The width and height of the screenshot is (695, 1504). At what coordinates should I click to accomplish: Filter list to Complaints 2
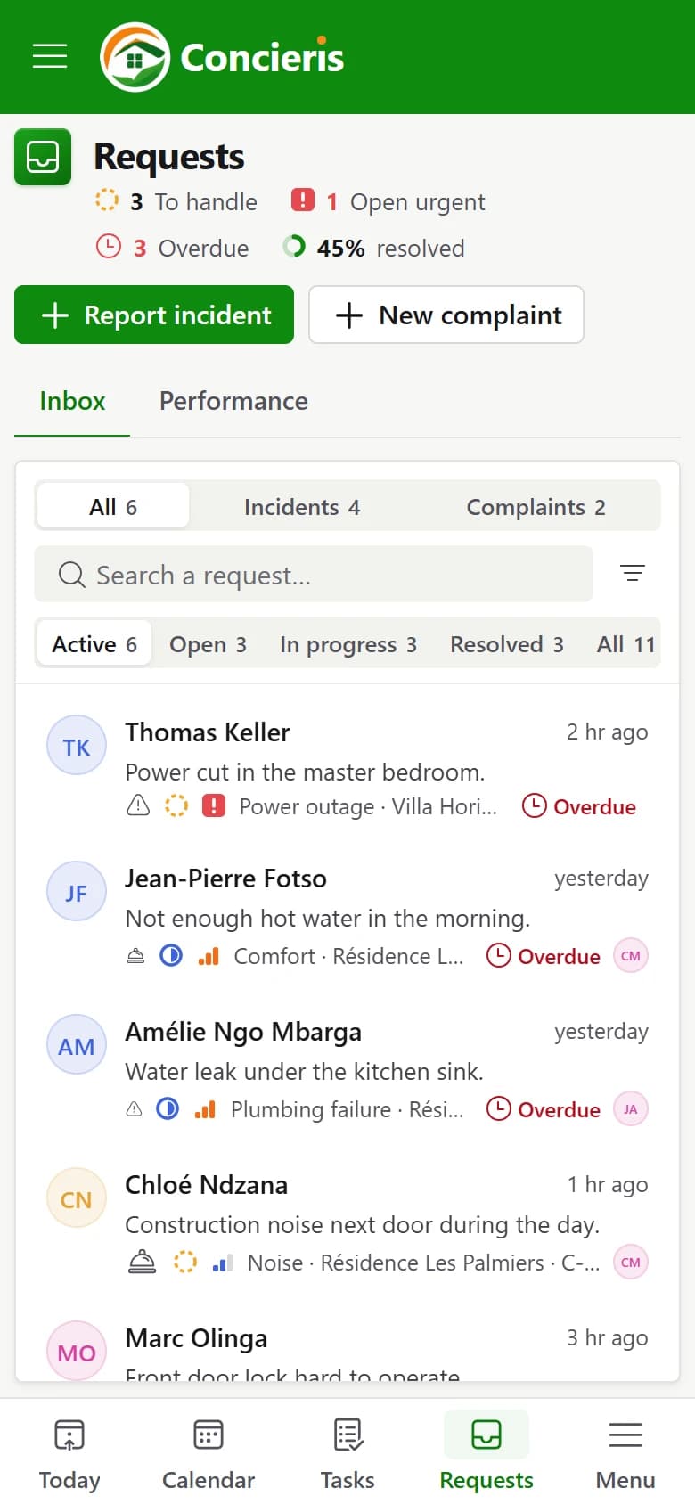536,507
